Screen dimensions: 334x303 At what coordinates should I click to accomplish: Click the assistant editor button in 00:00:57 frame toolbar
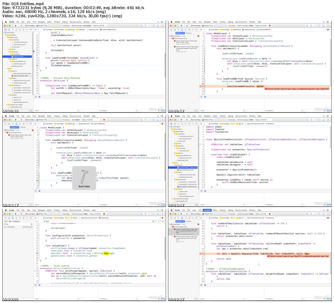311,25
